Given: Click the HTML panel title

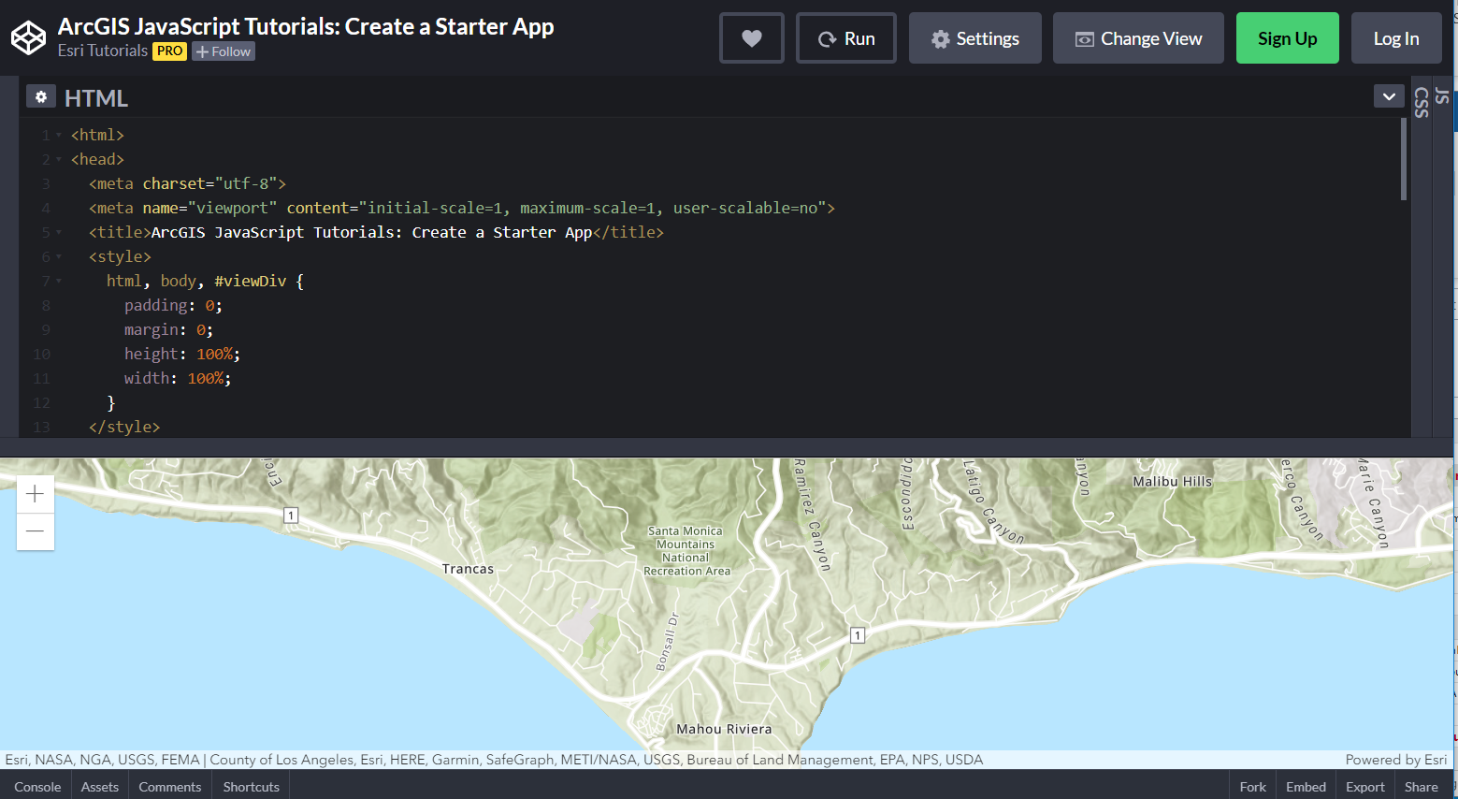Looking at the screenshot, I should coord(96,98).
